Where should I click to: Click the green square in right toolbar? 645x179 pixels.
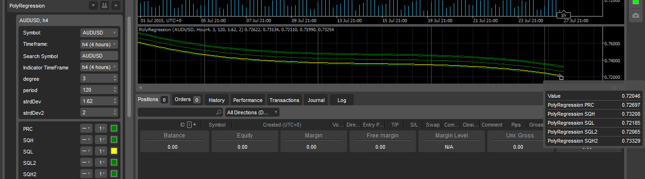(x=636, y=2)
